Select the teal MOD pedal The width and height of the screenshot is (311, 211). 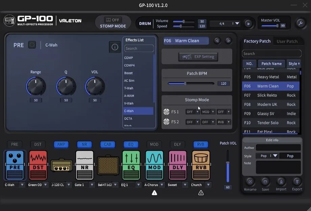(154, 165)
